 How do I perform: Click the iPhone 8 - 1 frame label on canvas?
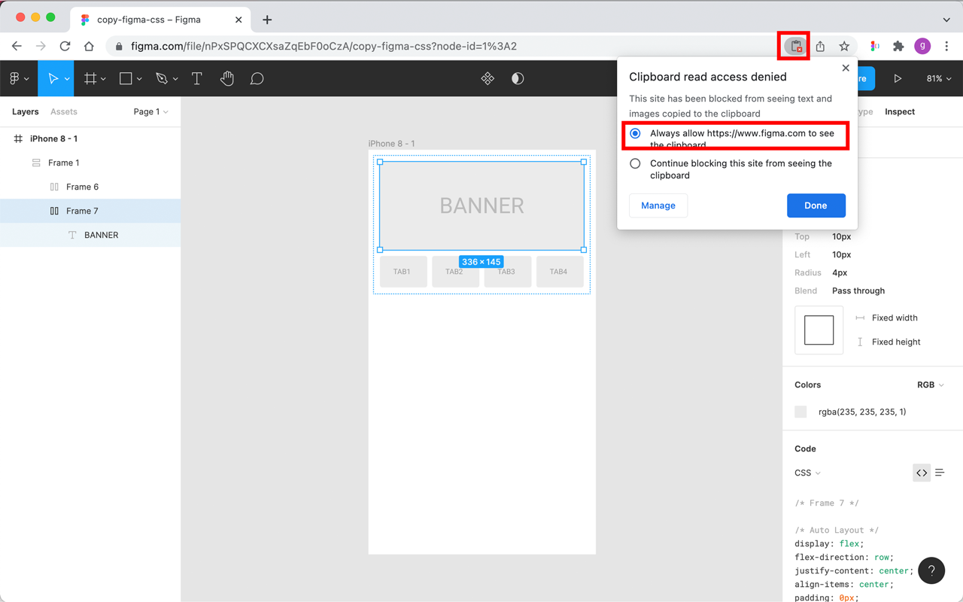(x=391, y=144)
